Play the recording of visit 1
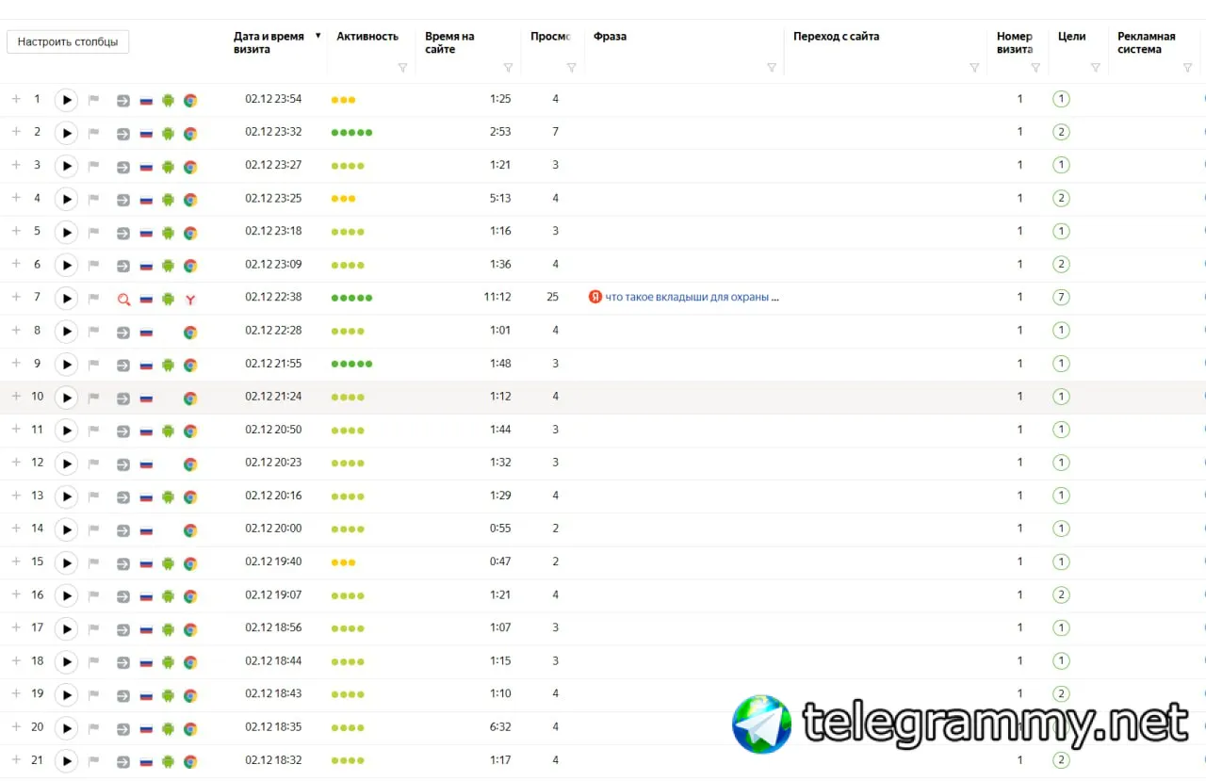The height and width of the screenshot is (781, 1206). (x=66, y=100)
